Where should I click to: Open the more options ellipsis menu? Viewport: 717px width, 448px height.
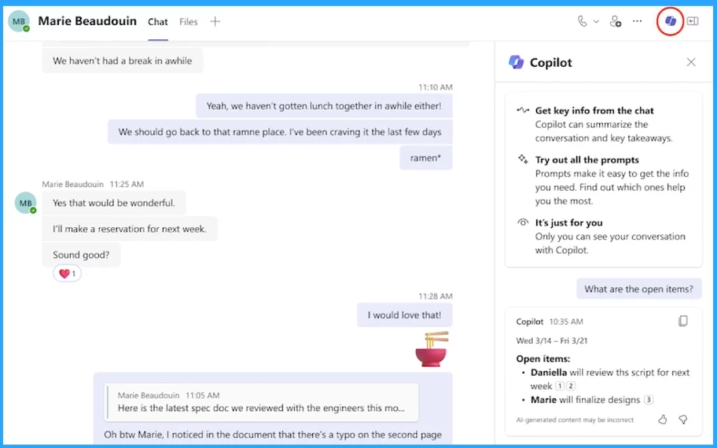(637, 21)
